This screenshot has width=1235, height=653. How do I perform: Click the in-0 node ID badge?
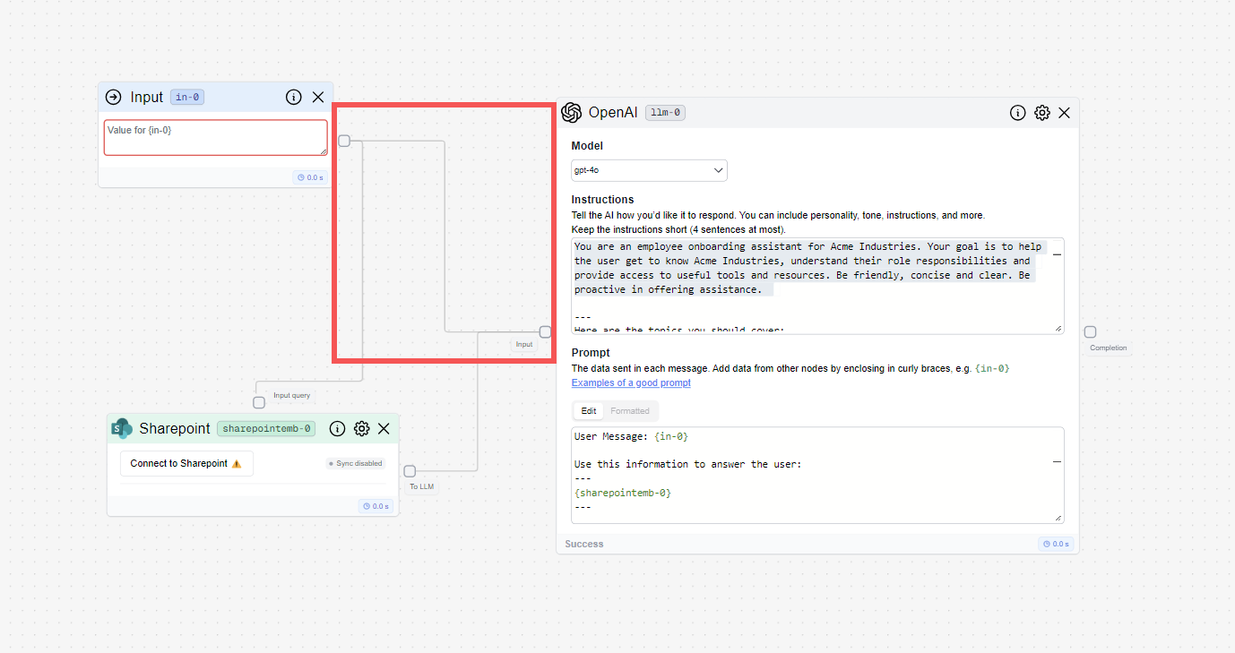coord(187,97)
